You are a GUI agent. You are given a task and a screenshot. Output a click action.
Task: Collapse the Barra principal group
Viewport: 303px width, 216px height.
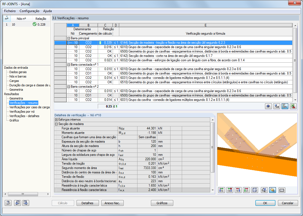pyautogui.click(x=68, y=38)
